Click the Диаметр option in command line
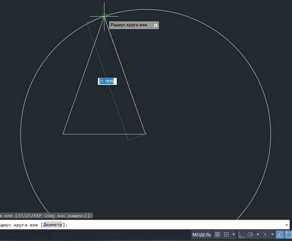 (x=53, y=225)
